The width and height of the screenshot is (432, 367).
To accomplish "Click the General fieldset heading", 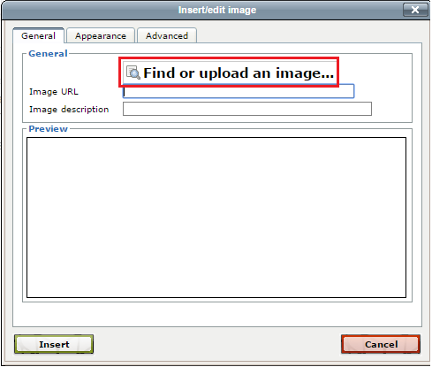I will click(x=48, y=54).
